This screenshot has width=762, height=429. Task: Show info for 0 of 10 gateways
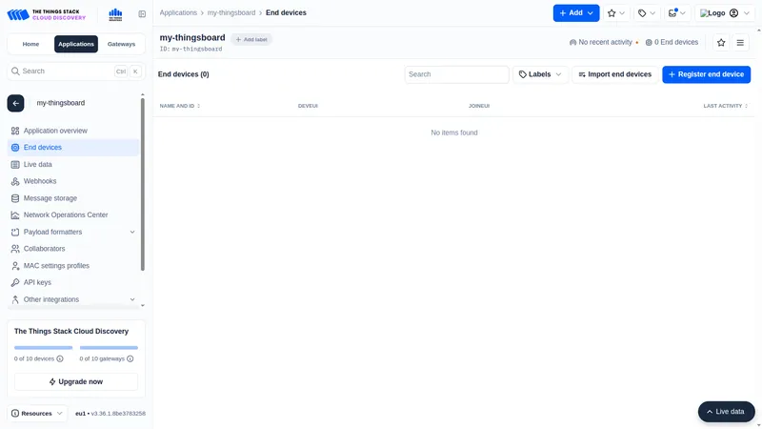(130, 359)
